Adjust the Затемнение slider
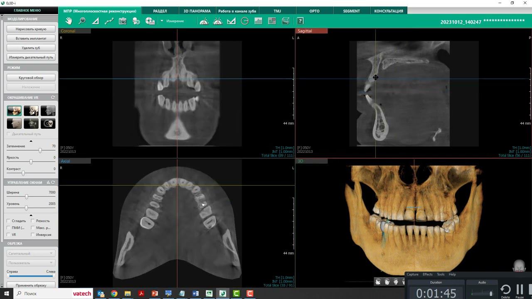This screenshot has height=299, width=532. pos(40,150)
